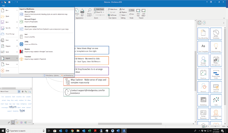Click Exit MindGenius button
The width and height of the screenshot is (228, 133).
pos(67,75)
